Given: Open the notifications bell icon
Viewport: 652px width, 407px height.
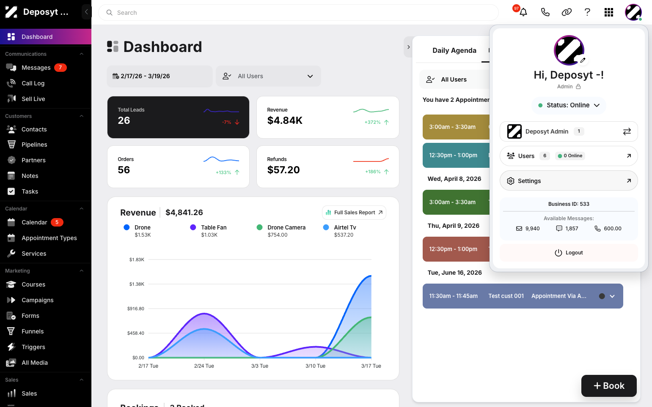Looking at the screenshot, I should pyautogui.click(x=523, y=12).
